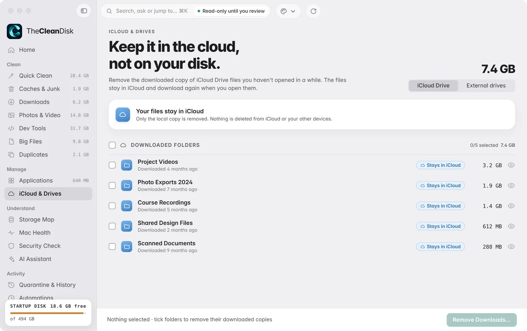Image resolution: width=527 pixels, height=331 pixels.
Task: Click Stays in iCloud badge for Project Videos
Action: tap(440, 165)
